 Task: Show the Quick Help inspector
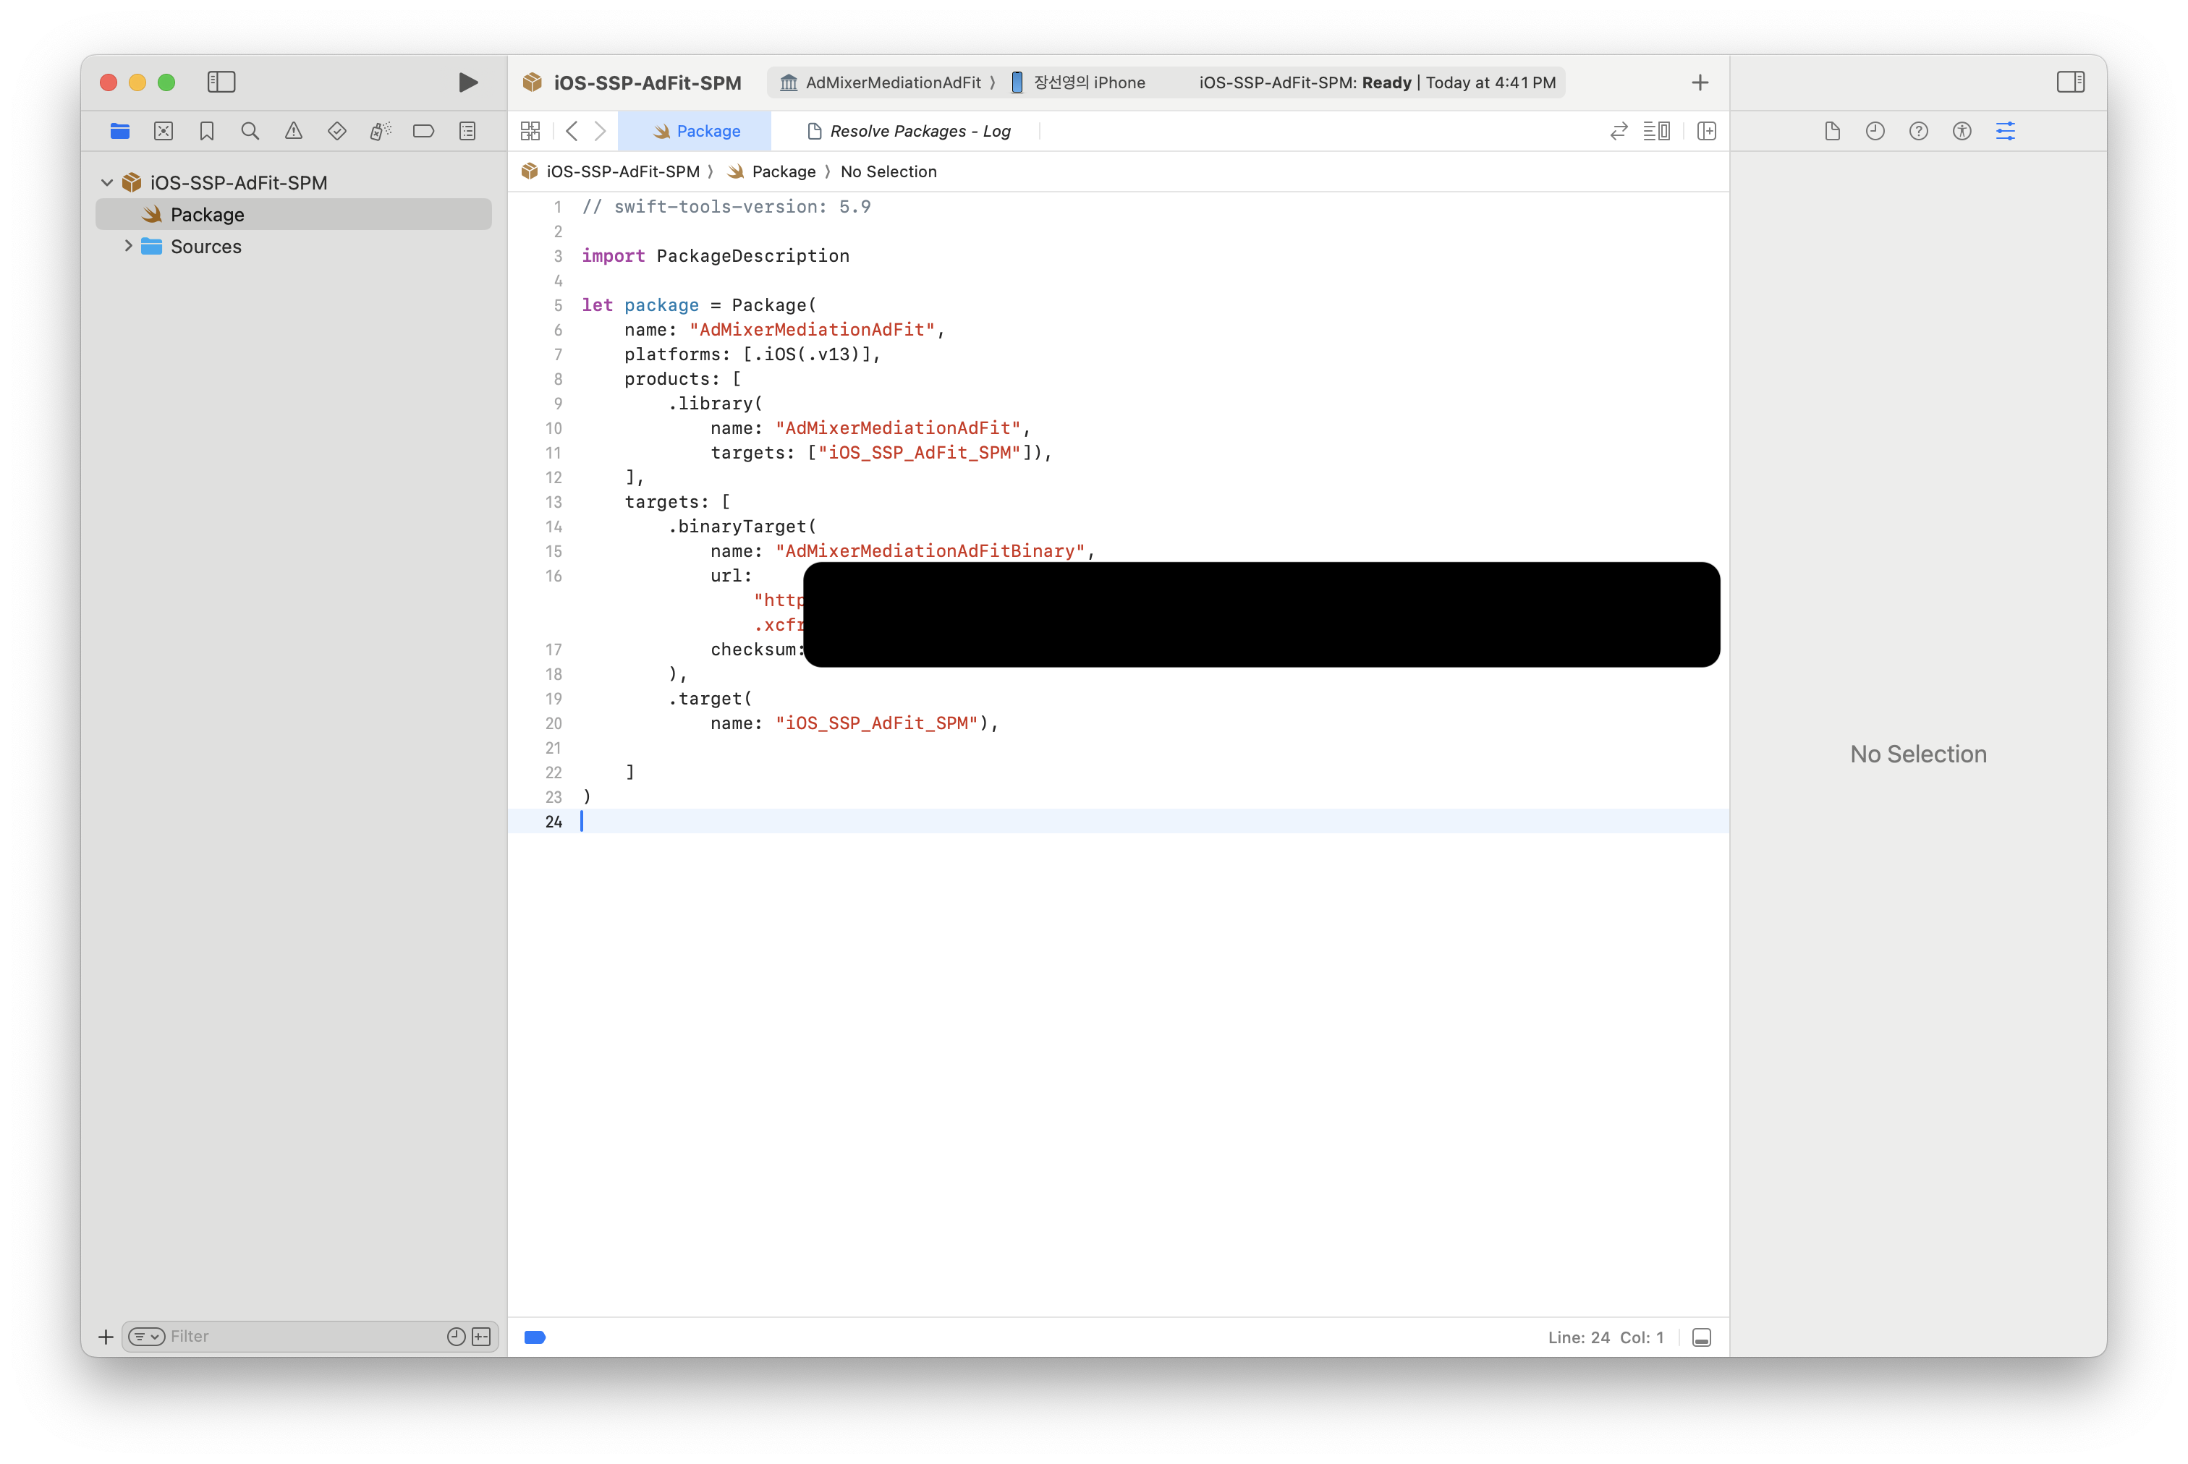[1918, 131]
